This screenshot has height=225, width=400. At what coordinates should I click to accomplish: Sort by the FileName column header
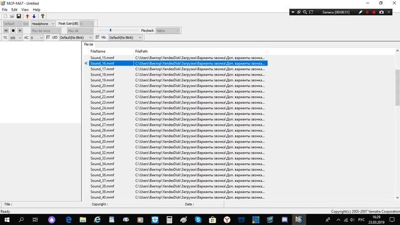[x=111, y=51]
